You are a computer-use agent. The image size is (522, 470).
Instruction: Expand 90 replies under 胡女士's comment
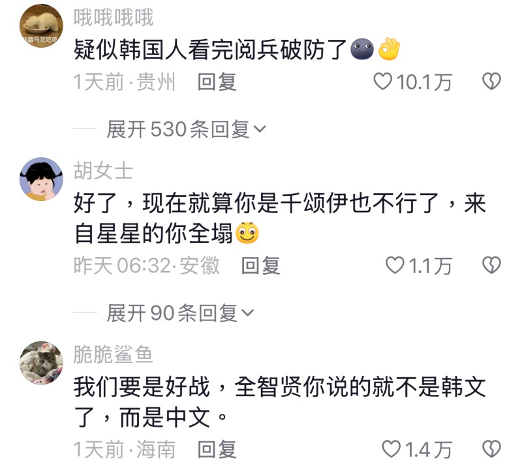tap(180, 313)
